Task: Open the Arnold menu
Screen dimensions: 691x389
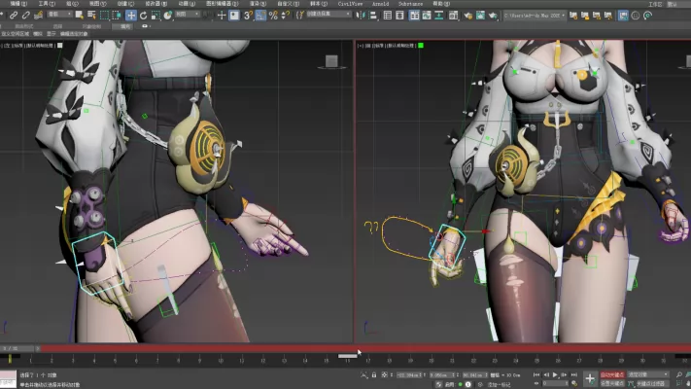Action: tap(380, 4)
